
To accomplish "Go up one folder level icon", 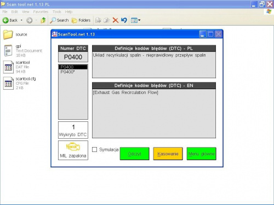I will pos(43,20).
